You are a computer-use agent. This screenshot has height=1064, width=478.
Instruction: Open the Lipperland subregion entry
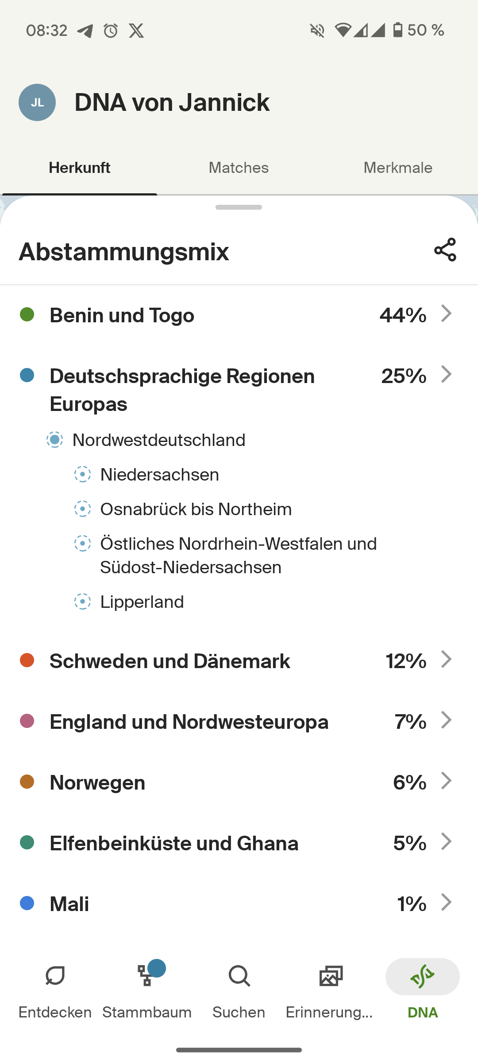coord(142,602)
